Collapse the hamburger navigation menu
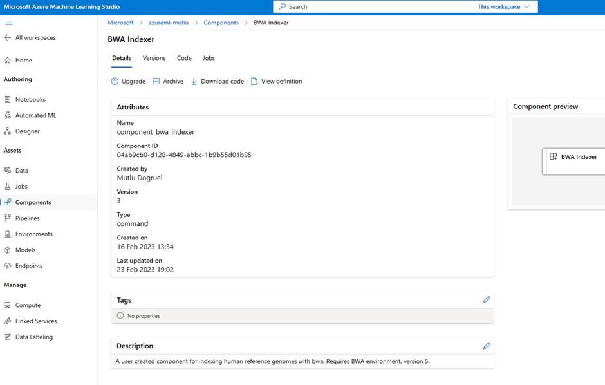 pyautogui.click(x=8, y=23)
